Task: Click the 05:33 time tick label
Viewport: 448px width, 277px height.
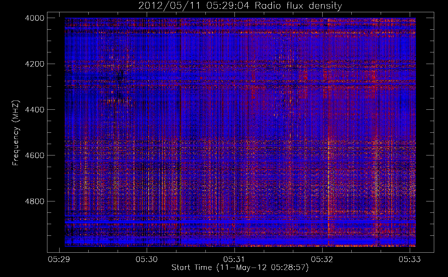Action: pos(410,260)
